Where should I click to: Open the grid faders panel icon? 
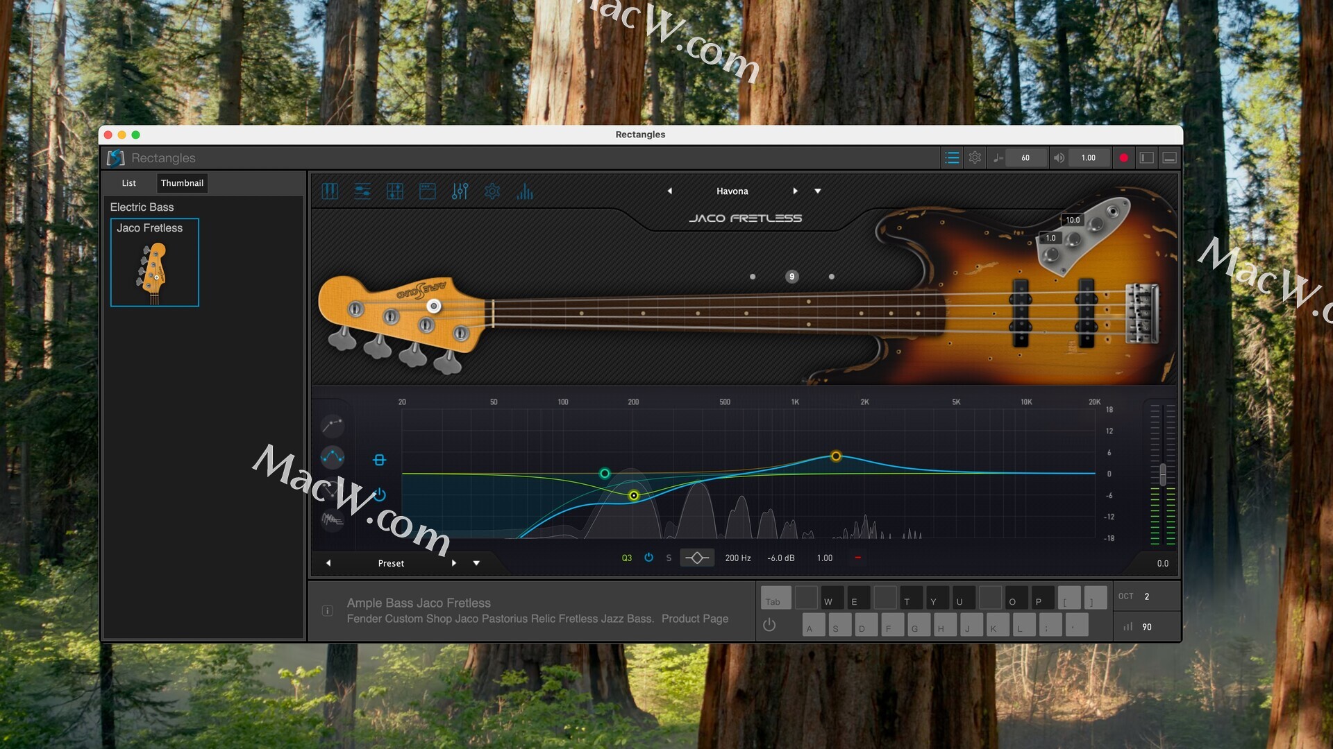395,191
